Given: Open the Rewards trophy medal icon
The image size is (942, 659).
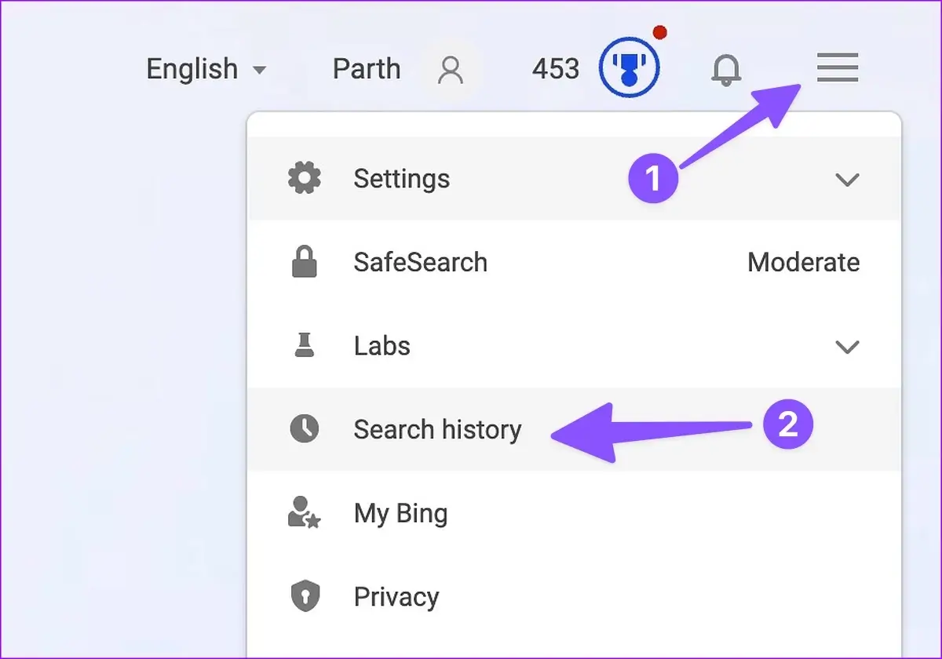Looking at the screenshot, I should point(629,69).
